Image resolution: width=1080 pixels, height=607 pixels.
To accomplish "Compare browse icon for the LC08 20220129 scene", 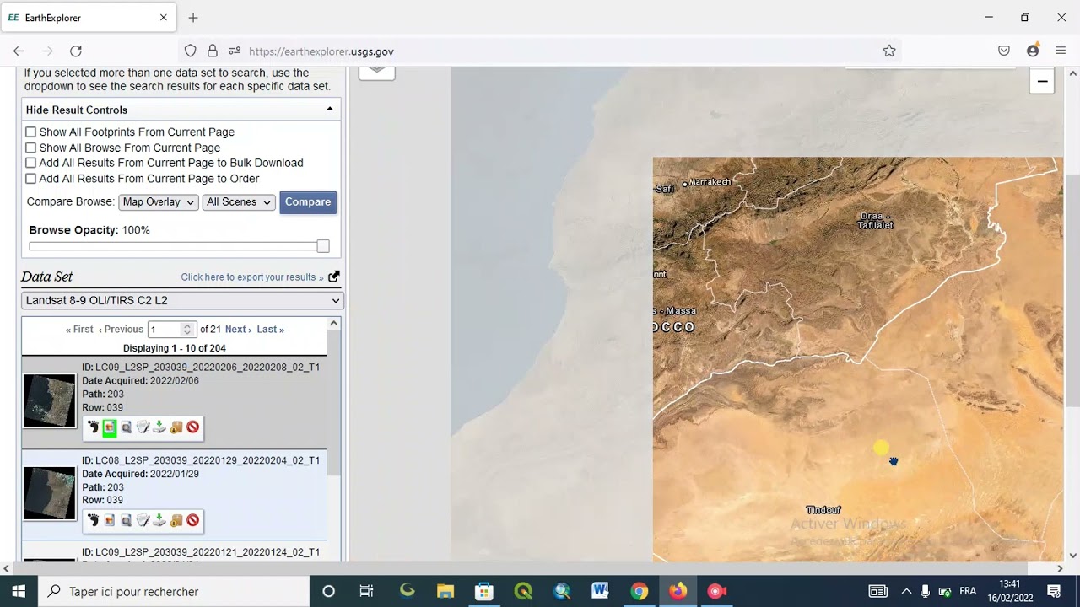I will [143, 521].
